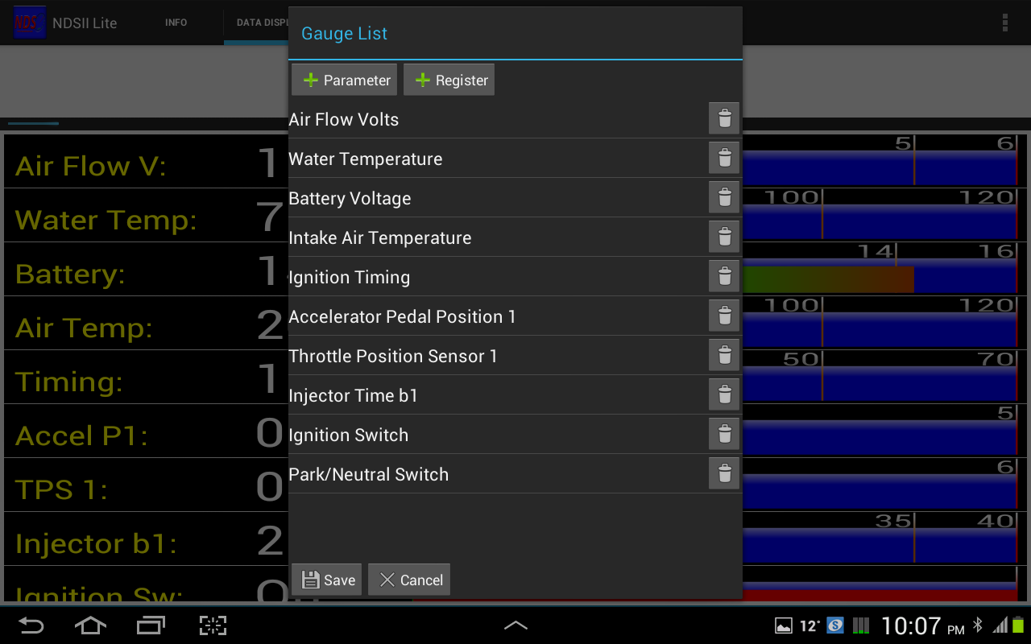Tap the Battery: gauge label
The image size is (1031, 644).
pyautogui.click(x=70, y=275)
